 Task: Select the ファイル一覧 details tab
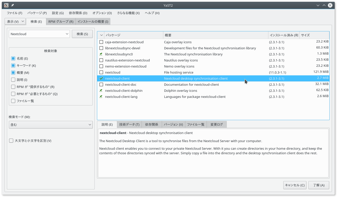click(x=196, y=124)
